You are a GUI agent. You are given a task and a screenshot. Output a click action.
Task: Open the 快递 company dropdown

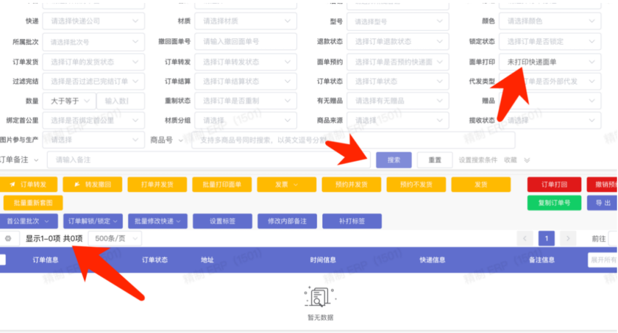(94, 21)
